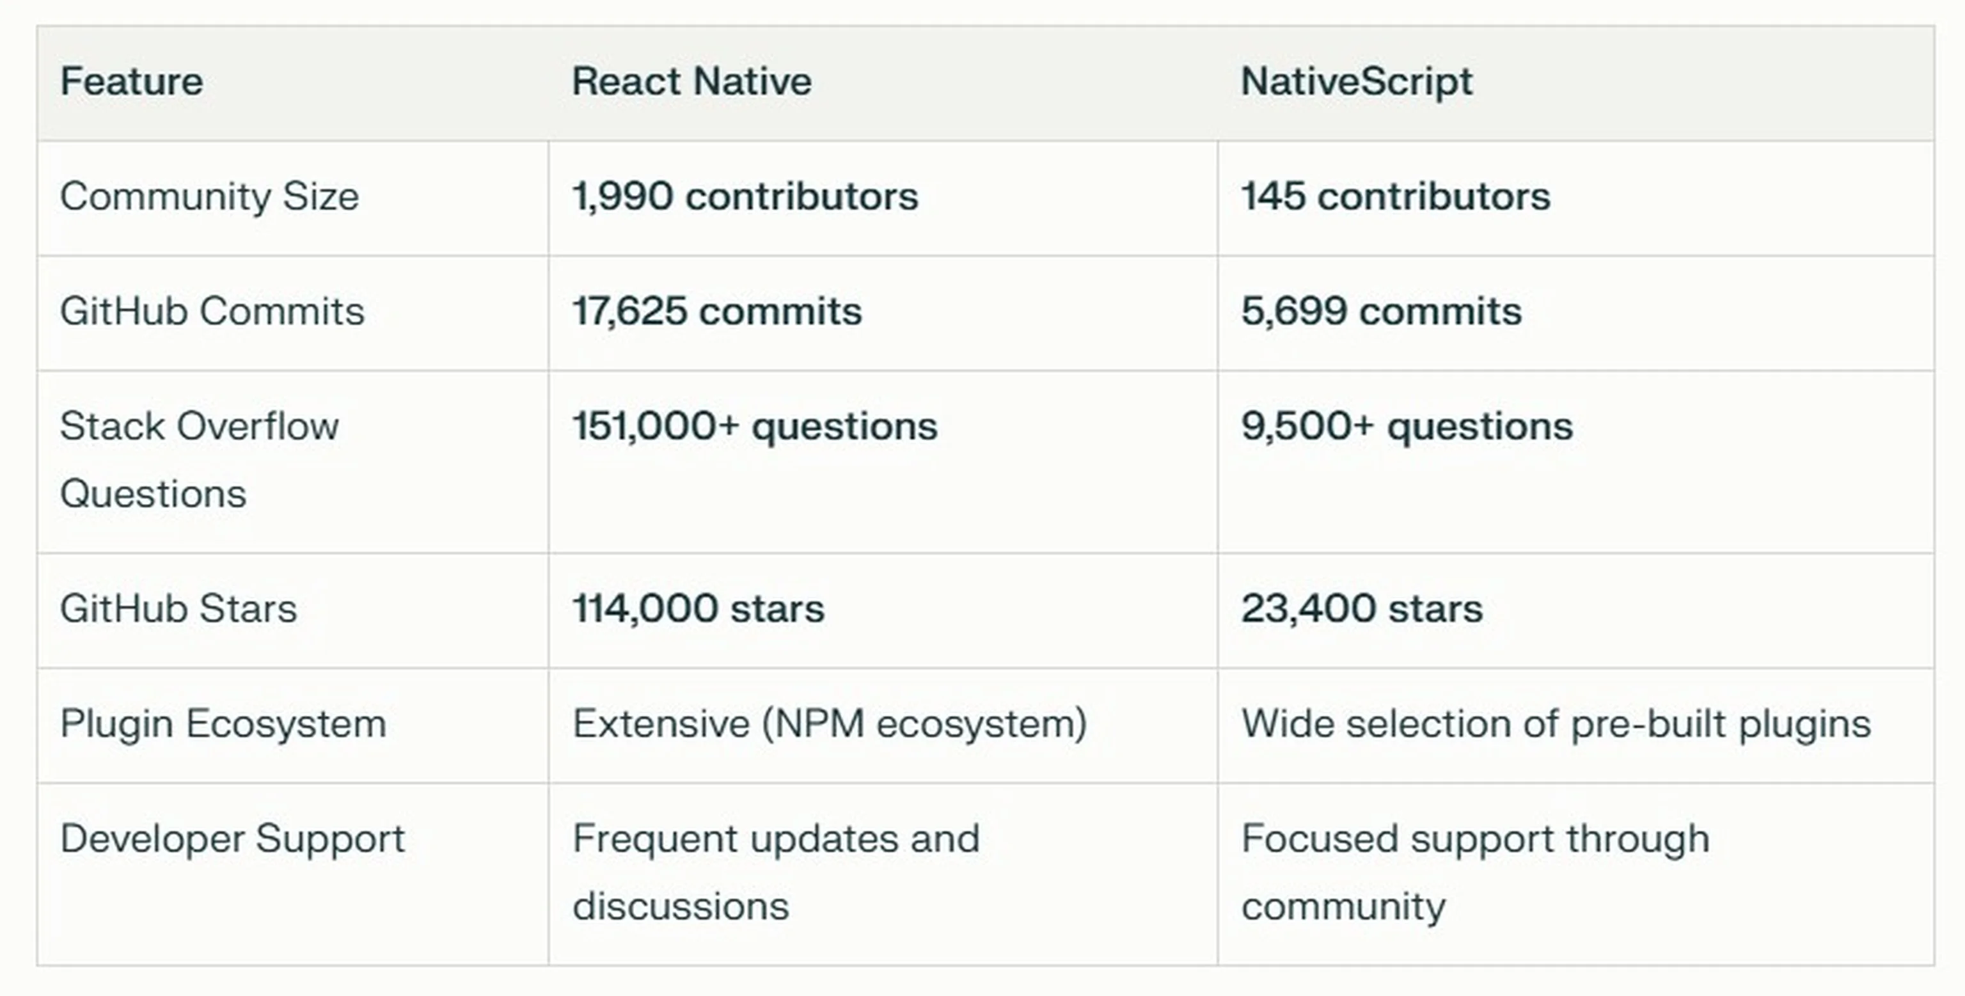This screenshot has height=996, width=1965.
Task: Click the GitHub Stars row label
Action: click(x=178, y=608)
